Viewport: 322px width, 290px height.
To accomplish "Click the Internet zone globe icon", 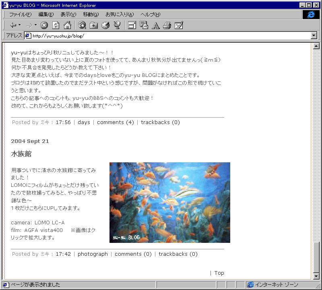I will tap(250, 285).
